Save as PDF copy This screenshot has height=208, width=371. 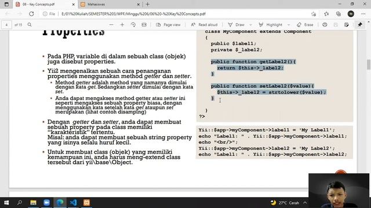347,24
